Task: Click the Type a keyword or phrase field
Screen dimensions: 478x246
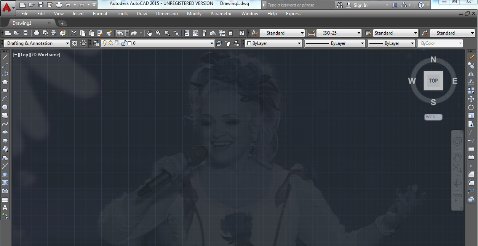Action: click(300, 5)
